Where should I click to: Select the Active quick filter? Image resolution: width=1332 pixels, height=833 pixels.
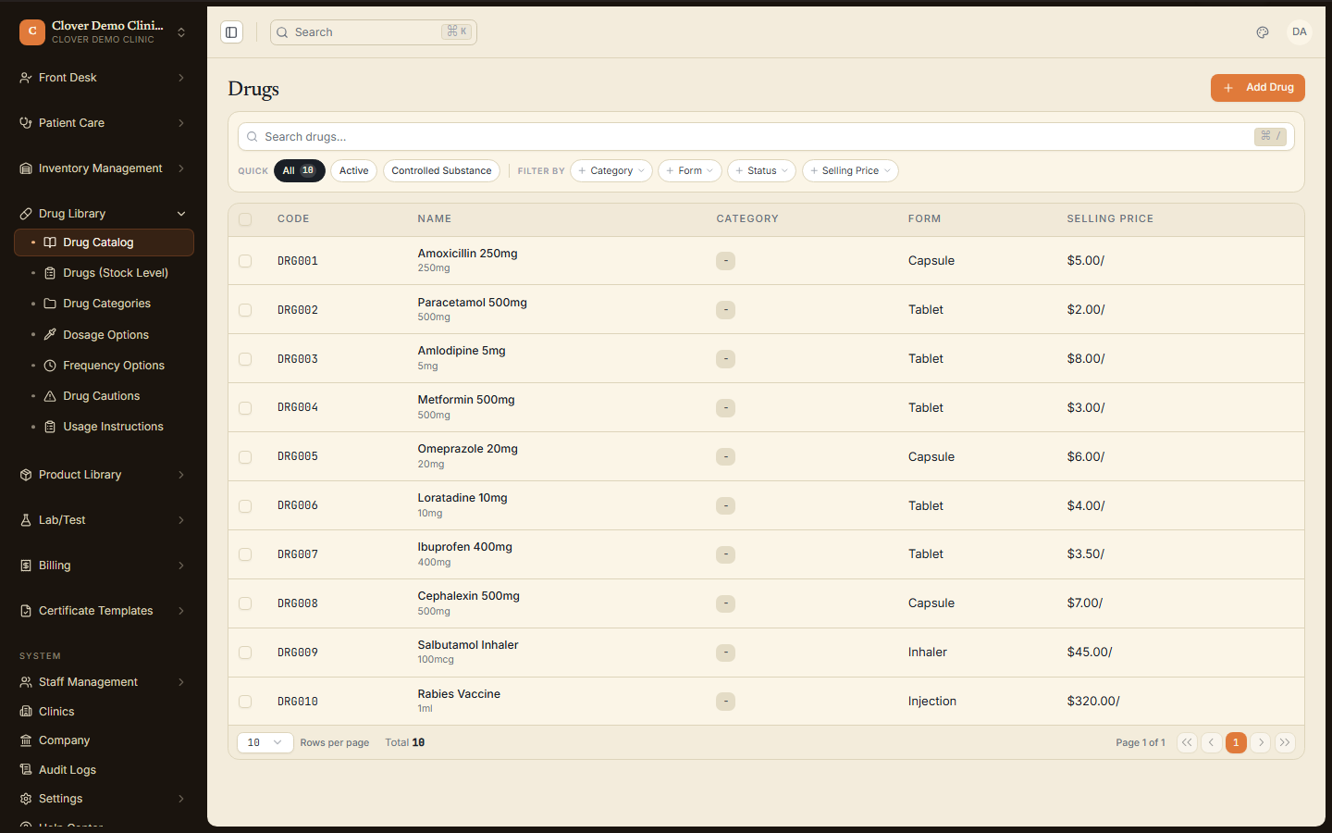pos(354,171)
